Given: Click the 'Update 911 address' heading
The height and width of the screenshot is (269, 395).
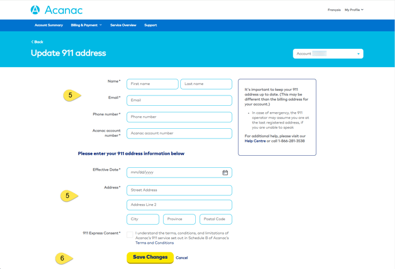Looking at the screenshot, I should click(x=68, y=53).
